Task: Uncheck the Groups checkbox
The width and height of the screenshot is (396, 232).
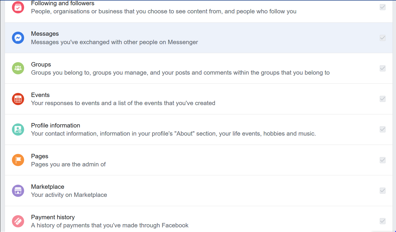Action: tap(383, 68)
